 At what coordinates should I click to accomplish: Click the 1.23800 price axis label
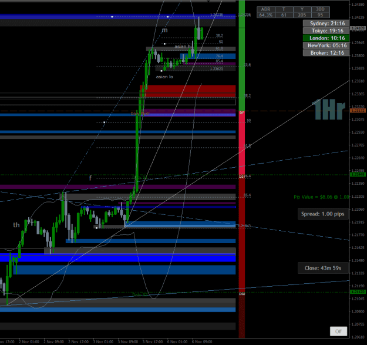[358, 55]
